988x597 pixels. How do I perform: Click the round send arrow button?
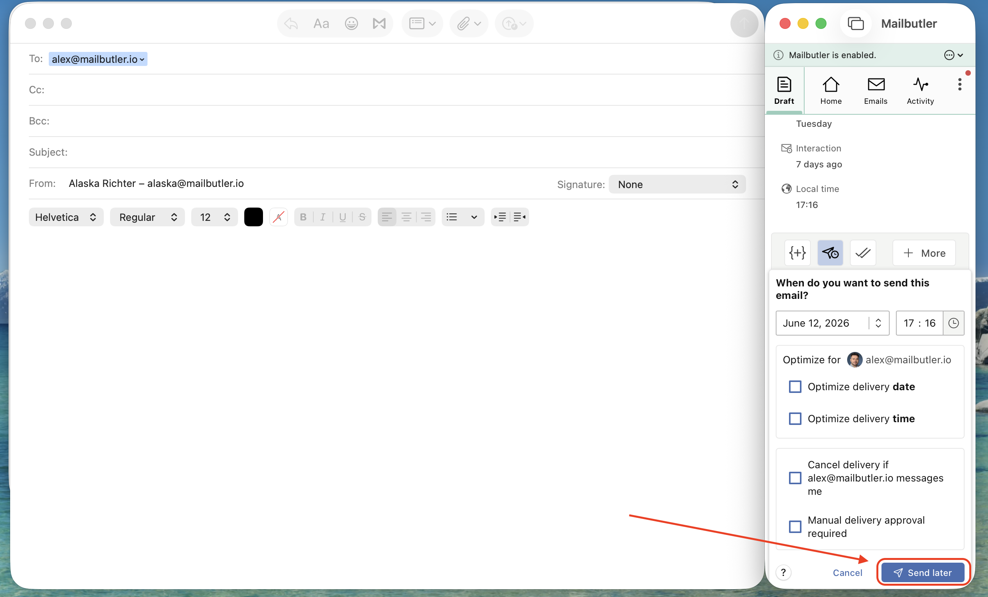point(744,24)
